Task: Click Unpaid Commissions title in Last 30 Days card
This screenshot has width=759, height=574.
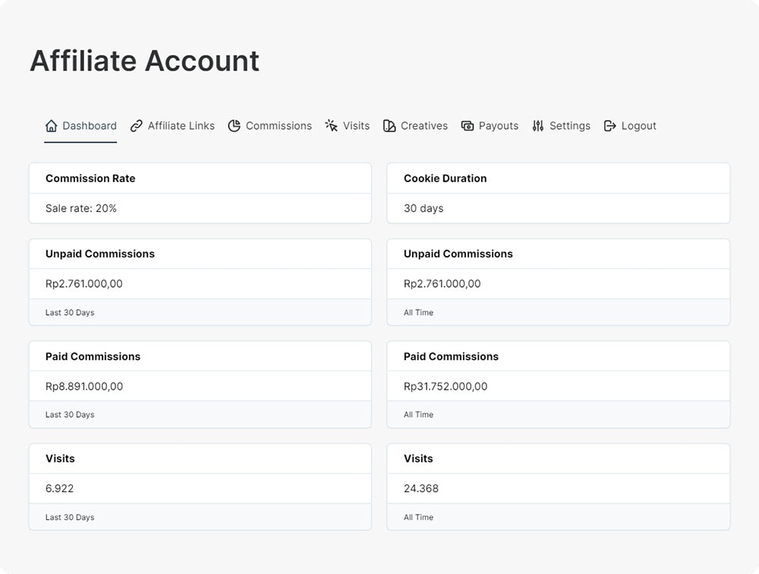Action: [100, 254]
